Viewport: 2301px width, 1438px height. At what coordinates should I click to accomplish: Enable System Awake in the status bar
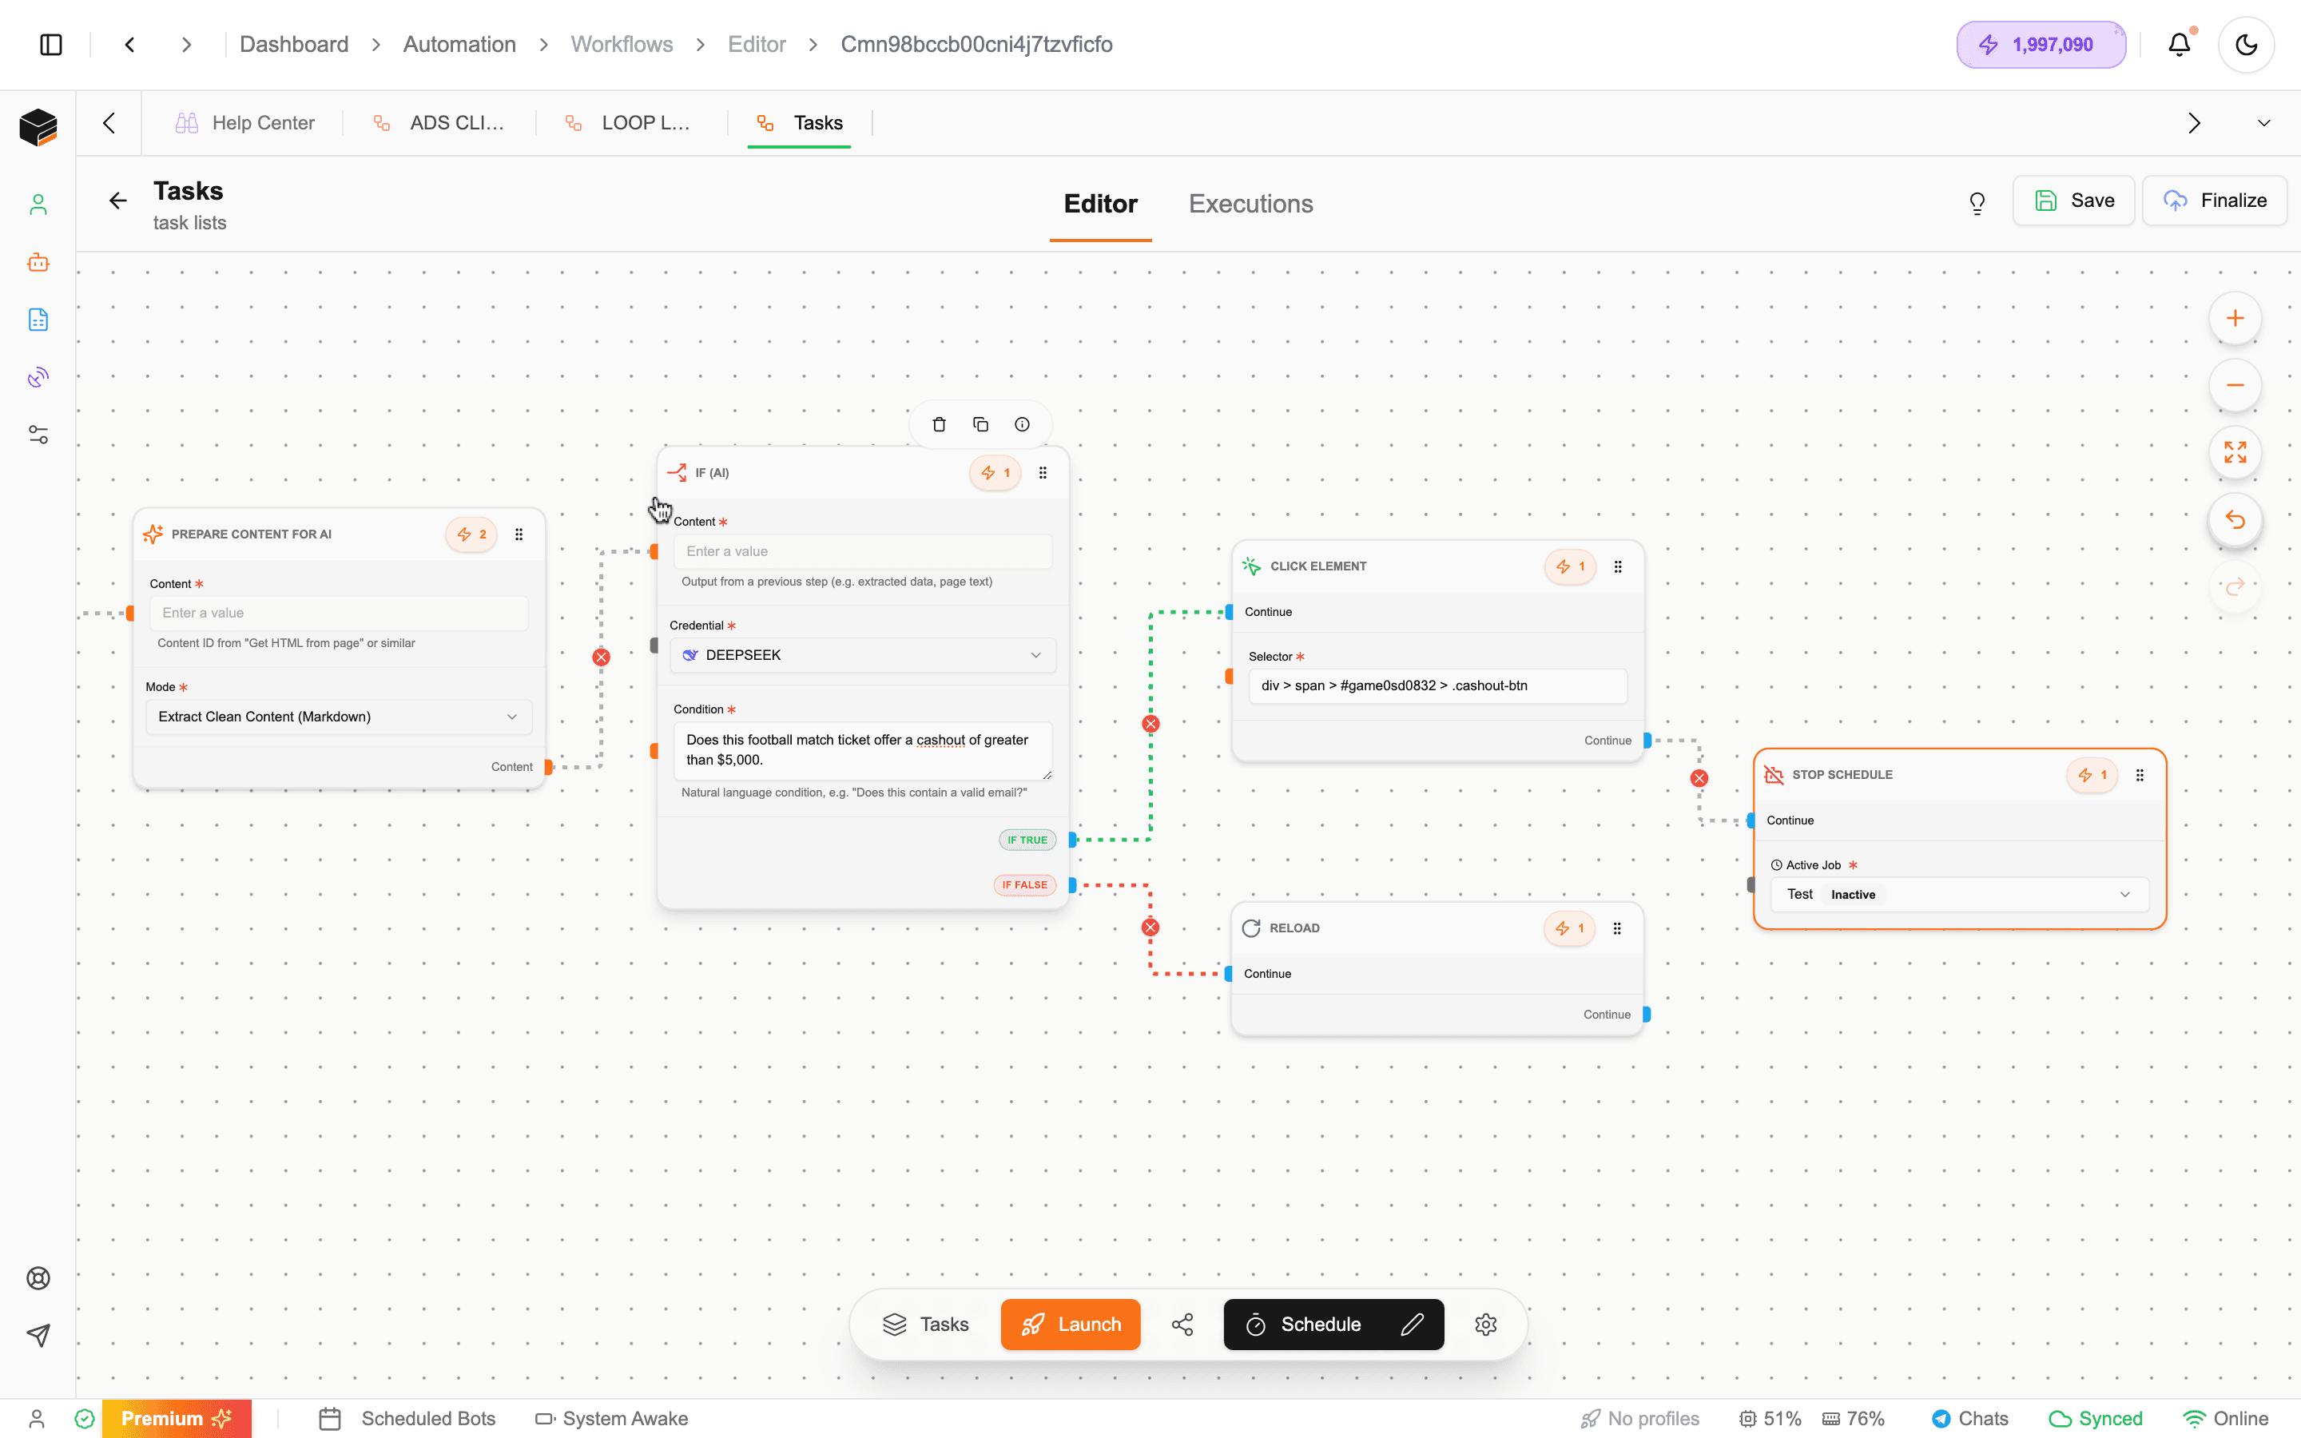point(612,1418)
